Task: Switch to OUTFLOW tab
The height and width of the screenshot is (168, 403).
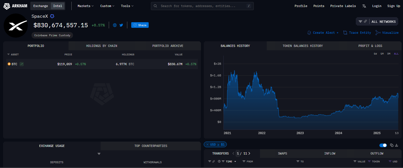Action: [x=377, y=153]
